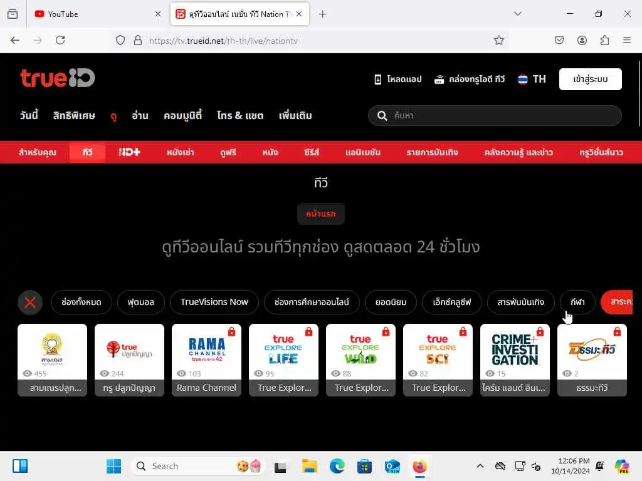This screenshot has height=481, width=642.
Task: Open the Windows Start menu
Action: (113, 466)
